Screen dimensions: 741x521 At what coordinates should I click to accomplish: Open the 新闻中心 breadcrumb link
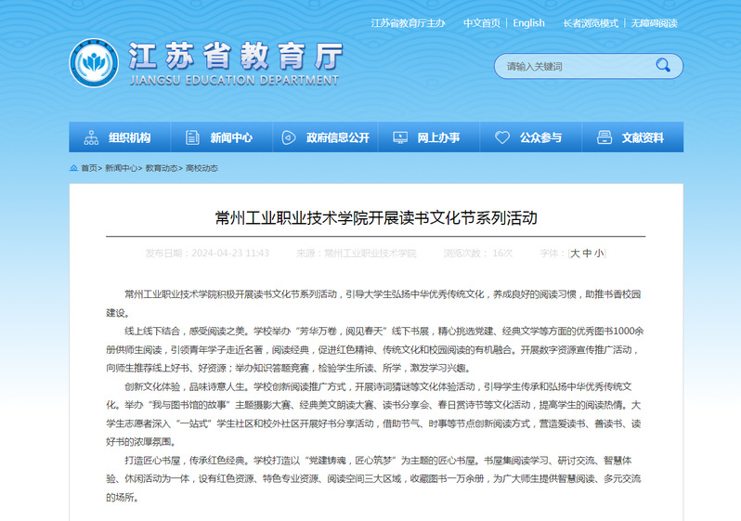(121, 168)
